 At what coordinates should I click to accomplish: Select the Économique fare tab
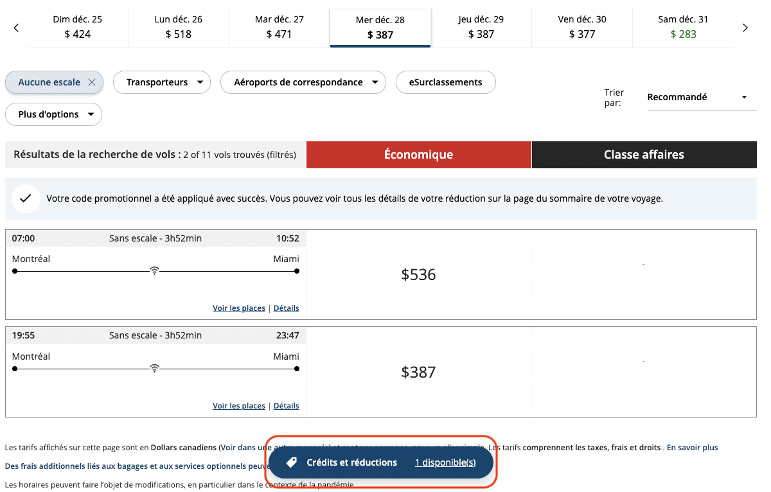(418, 154)
